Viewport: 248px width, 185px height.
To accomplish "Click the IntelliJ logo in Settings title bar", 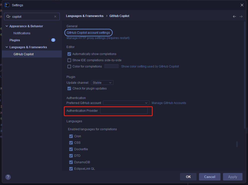I will (7, 5).
